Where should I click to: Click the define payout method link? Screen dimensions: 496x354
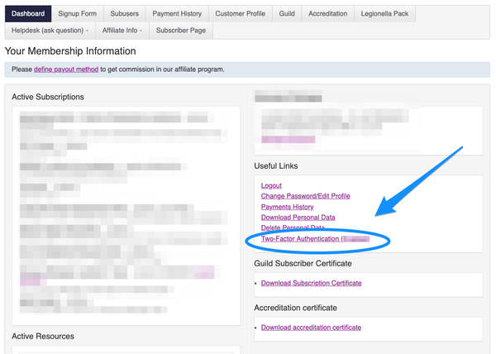pos(65,69)
